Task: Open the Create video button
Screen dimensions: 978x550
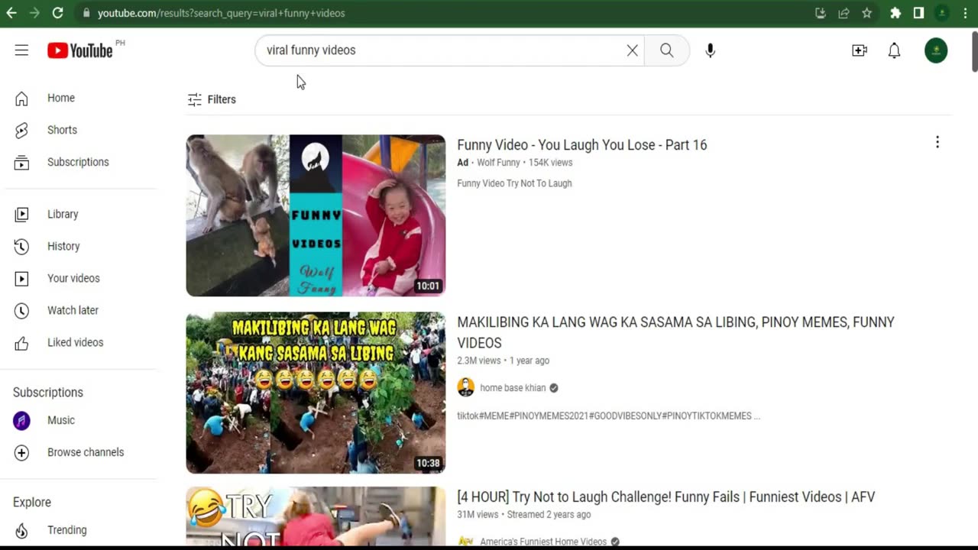Action: point(860,50)
